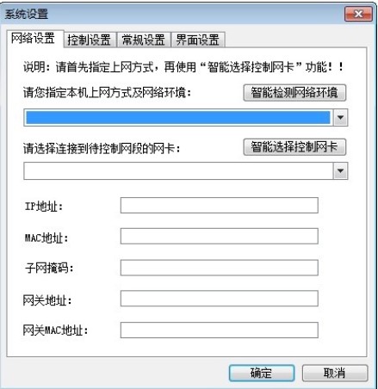Click the 智能检测网络环境 button
378x389 pixels.
tap(294, 92)
